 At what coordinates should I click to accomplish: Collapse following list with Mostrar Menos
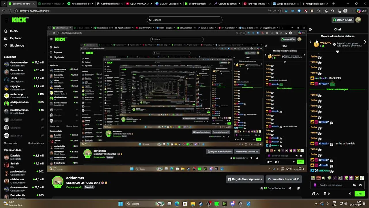pos(35,143)
